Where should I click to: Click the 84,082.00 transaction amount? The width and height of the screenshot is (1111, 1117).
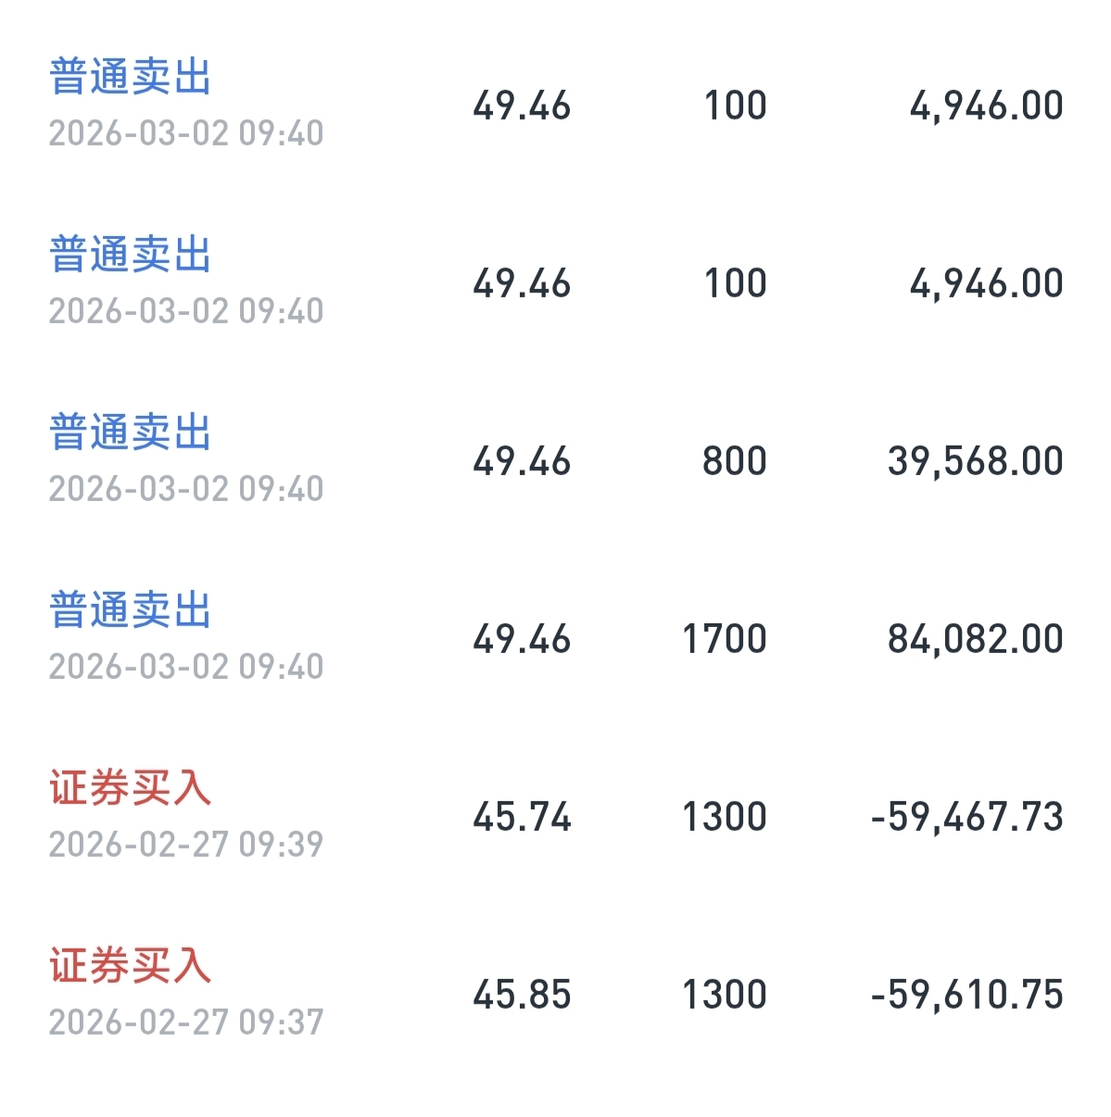tap(975, 639)
